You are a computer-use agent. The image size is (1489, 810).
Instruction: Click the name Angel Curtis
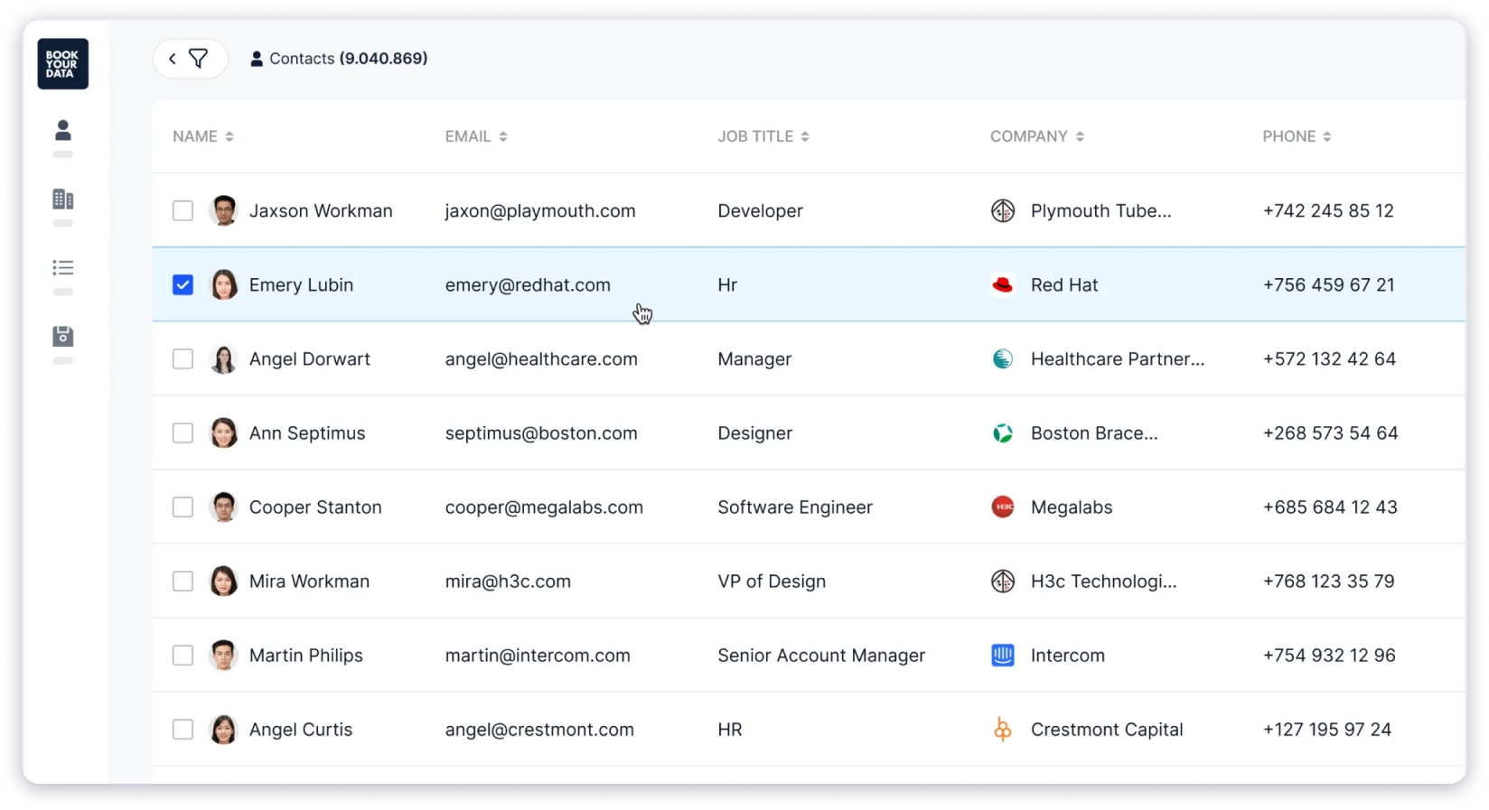[x=301, y=729]
